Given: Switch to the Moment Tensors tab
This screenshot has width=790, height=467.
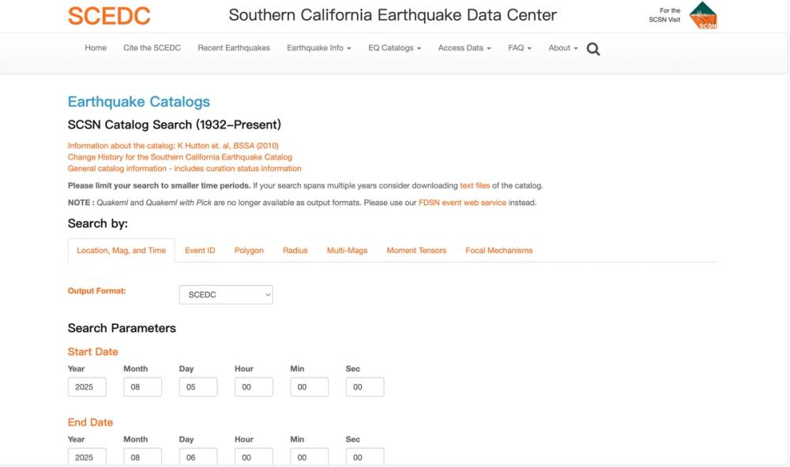Looking at the screenshot, I should [416, 251].
